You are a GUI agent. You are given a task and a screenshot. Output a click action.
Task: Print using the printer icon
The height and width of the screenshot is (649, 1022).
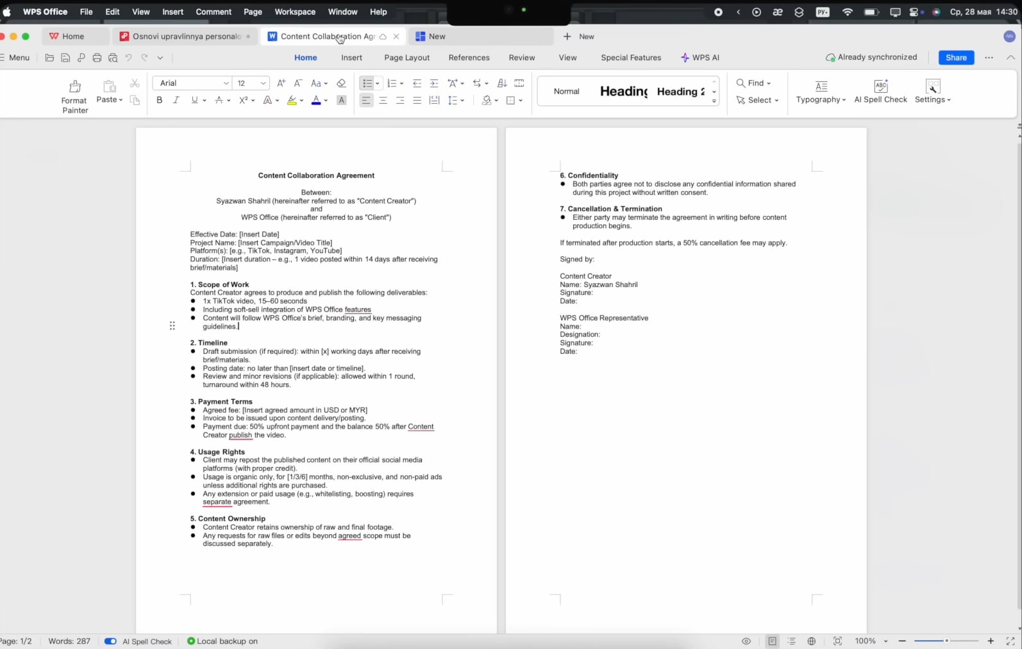click(97, 58)
